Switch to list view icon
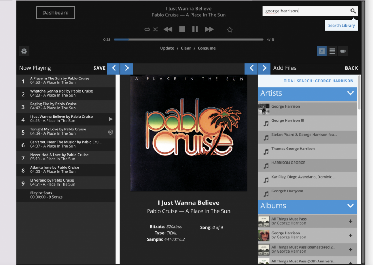 click(332, 51)
